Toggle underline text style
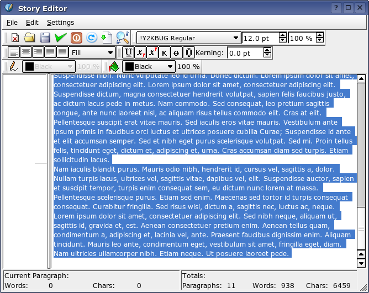The height and width of the screenshot is (293, 369). click(128, 52)
